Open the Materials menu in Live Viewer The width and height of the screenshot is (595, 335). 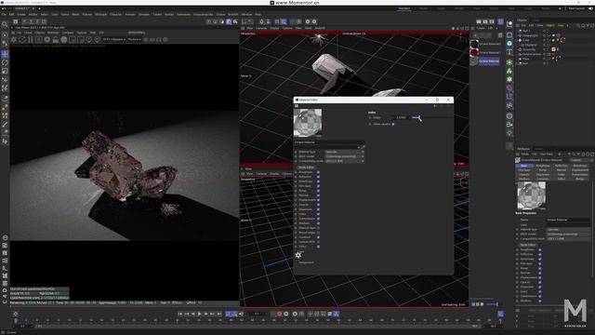(x=53, y=33)
